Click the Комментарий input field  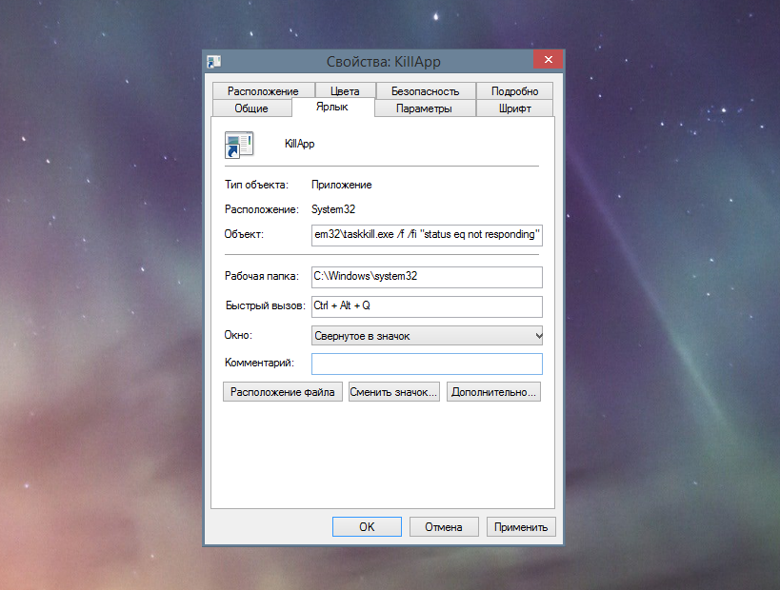tap(427, 364)
